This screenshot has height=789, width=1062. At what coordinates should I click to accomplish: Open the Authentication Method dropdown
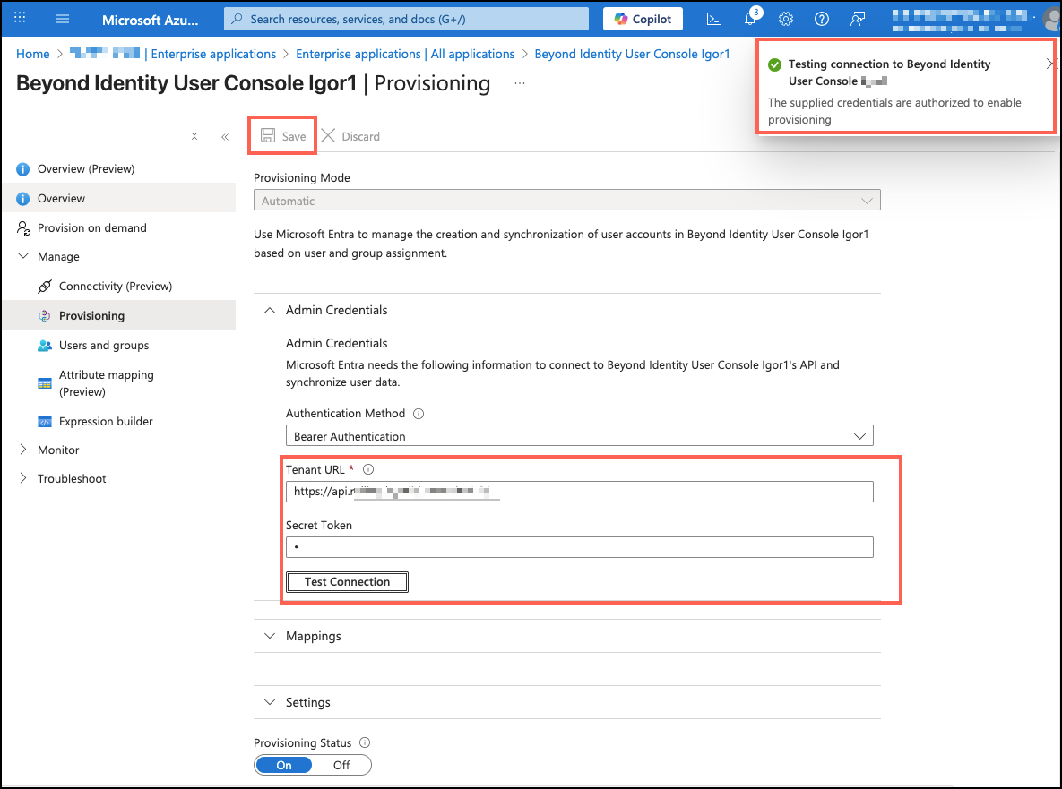(x=579, y=436)
